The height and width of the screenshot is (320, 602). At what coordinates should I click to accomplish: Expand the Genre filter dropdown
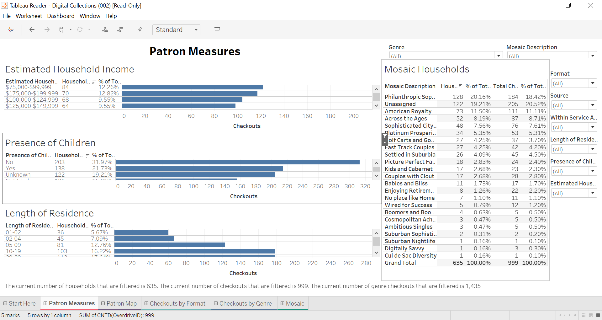(x=499, y=56)
